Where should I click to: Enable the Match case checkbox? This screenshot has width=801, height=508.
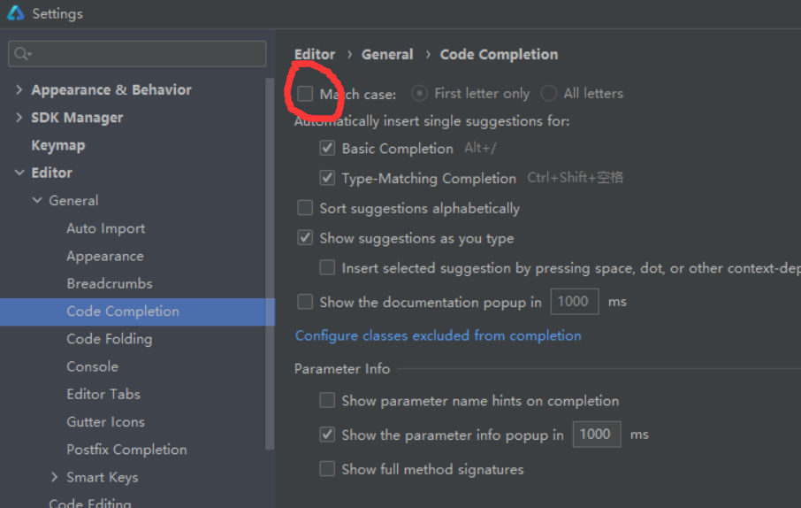pos(305,93)
